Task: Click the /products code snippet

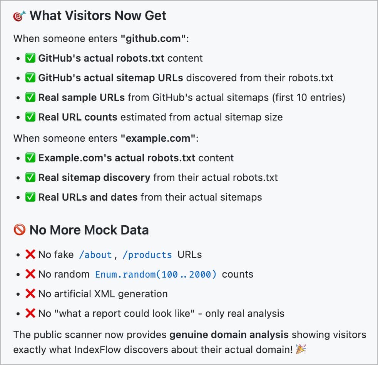Action: point(147,255)
